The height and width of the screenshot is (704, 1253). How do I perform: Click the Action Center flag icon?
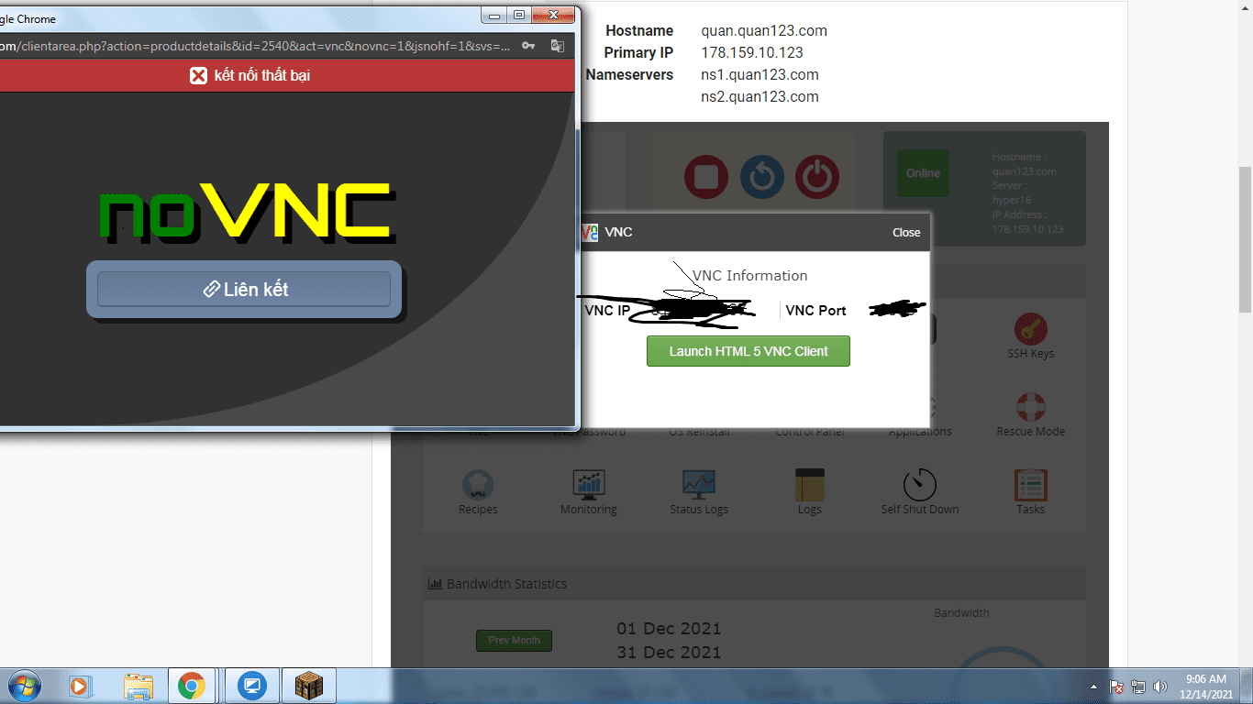(1117, 686)
